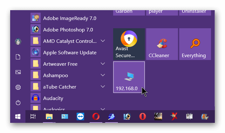
Task: Click the 'Adobe Photoshop 7.0' label
Action: [x=68, y=30]
